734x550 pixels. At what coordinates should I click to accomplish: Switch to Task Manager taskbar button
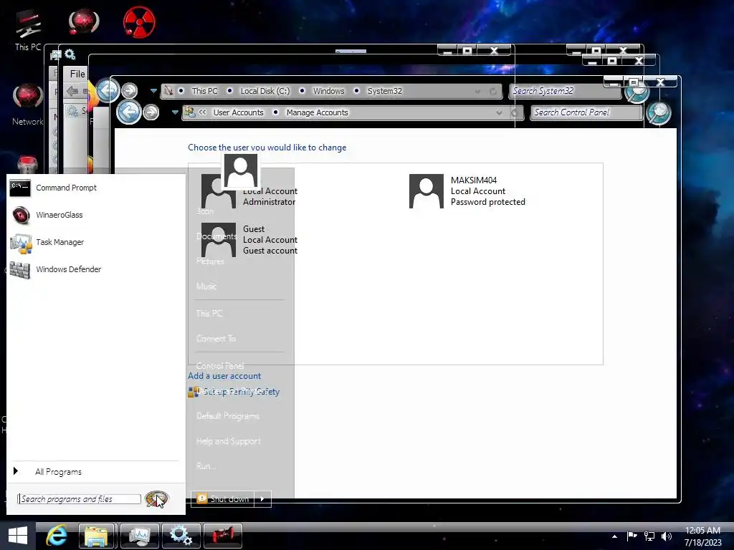coord(140,536)
